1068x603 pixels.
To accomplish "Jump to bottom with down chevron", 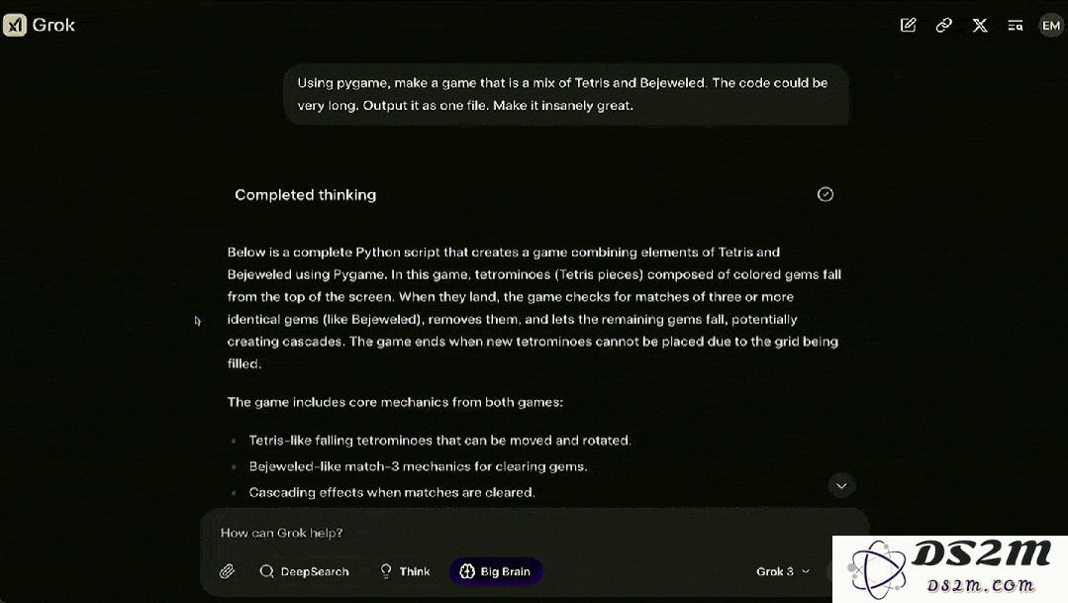I will click(x=841, y=486).
